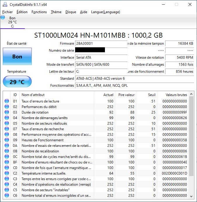Click status orb for attribute 07 Taux d'erreurs de recherche
197x202 pixels.
pyautogui.click(x=7, y=129)
